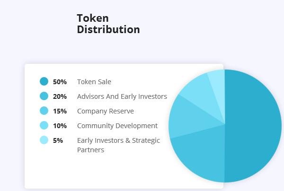Click the Community Development label

pos(117,126)
